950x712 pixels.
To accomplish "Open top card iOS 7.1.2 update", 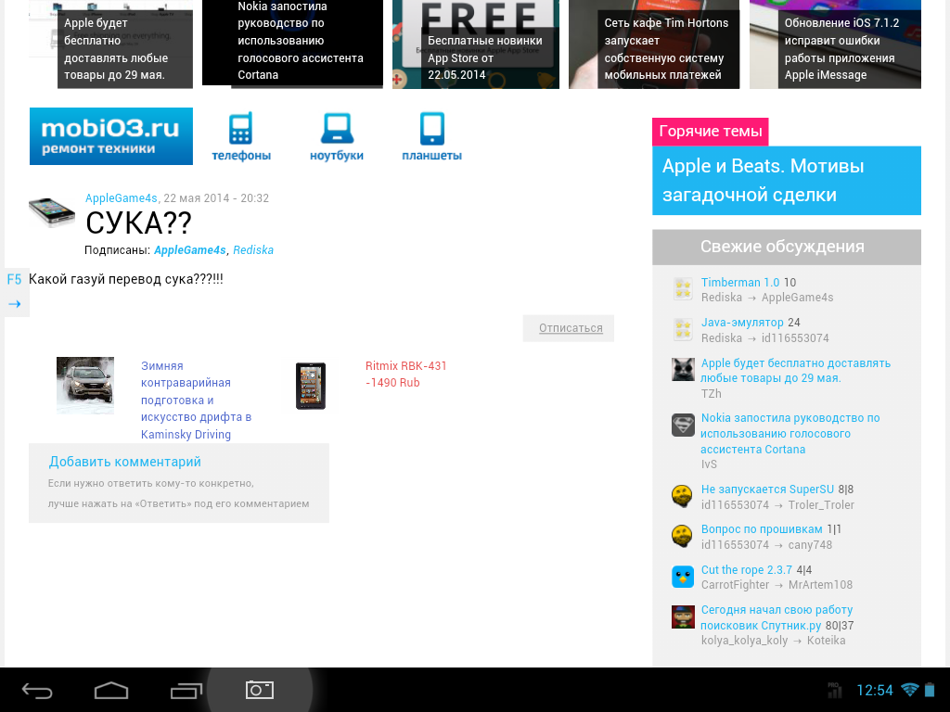I will pos(835,44).
